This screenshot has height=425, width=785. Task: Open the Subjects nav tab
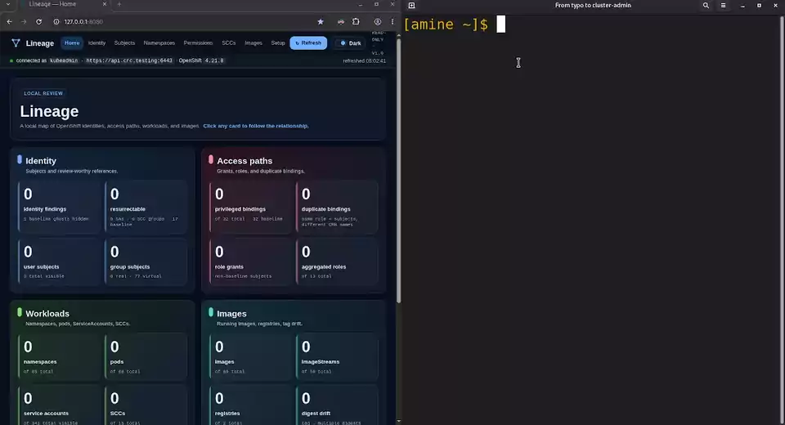[x=124, y=43]
